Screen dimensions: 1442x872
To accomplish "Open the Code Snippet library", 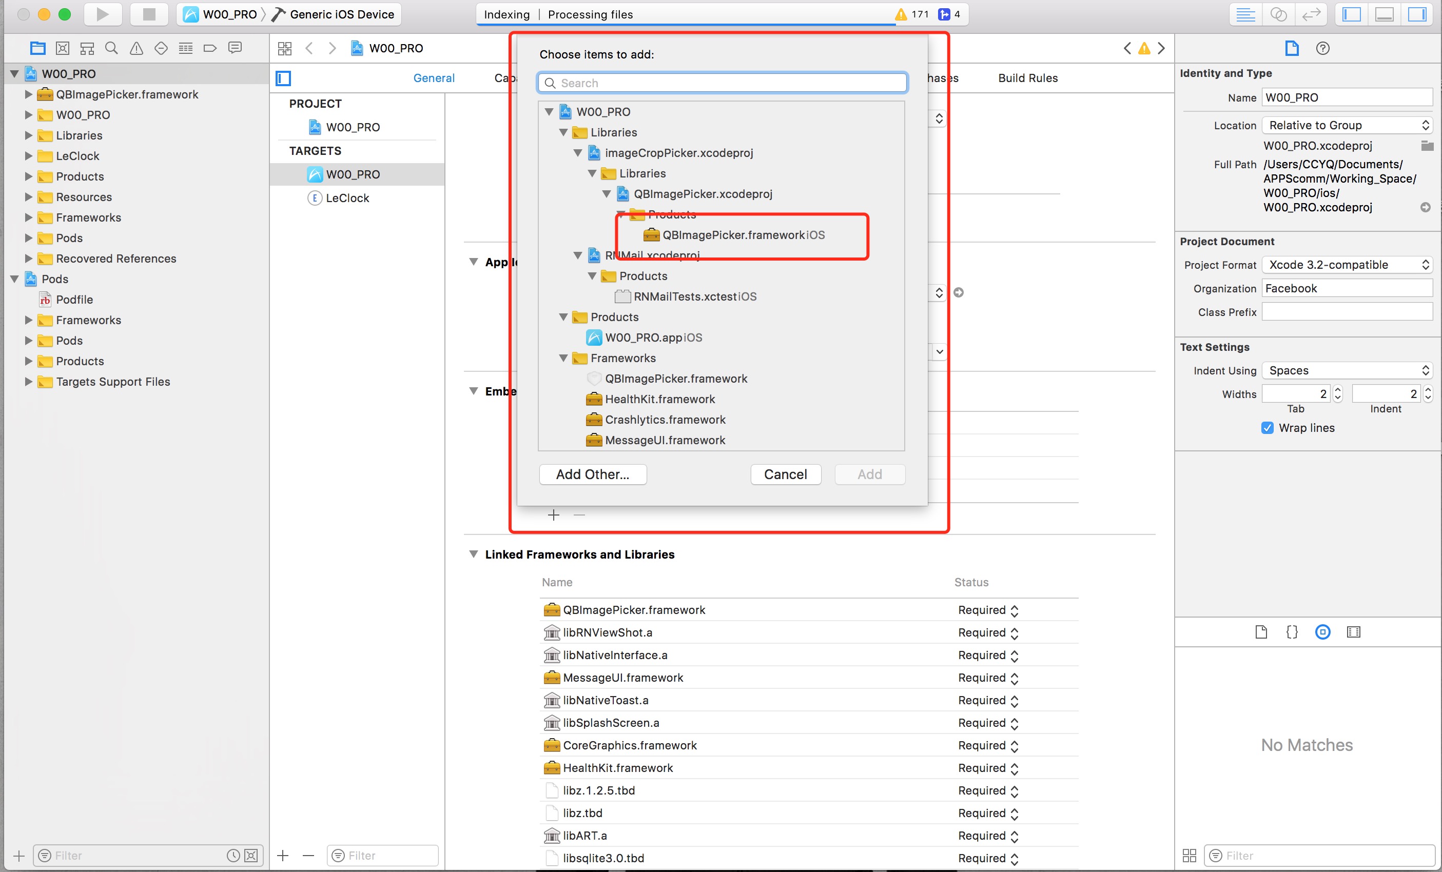I will click(1292, 631).
